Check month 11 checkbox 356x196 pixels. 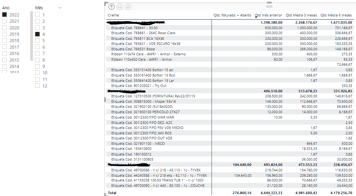[37, 79]
